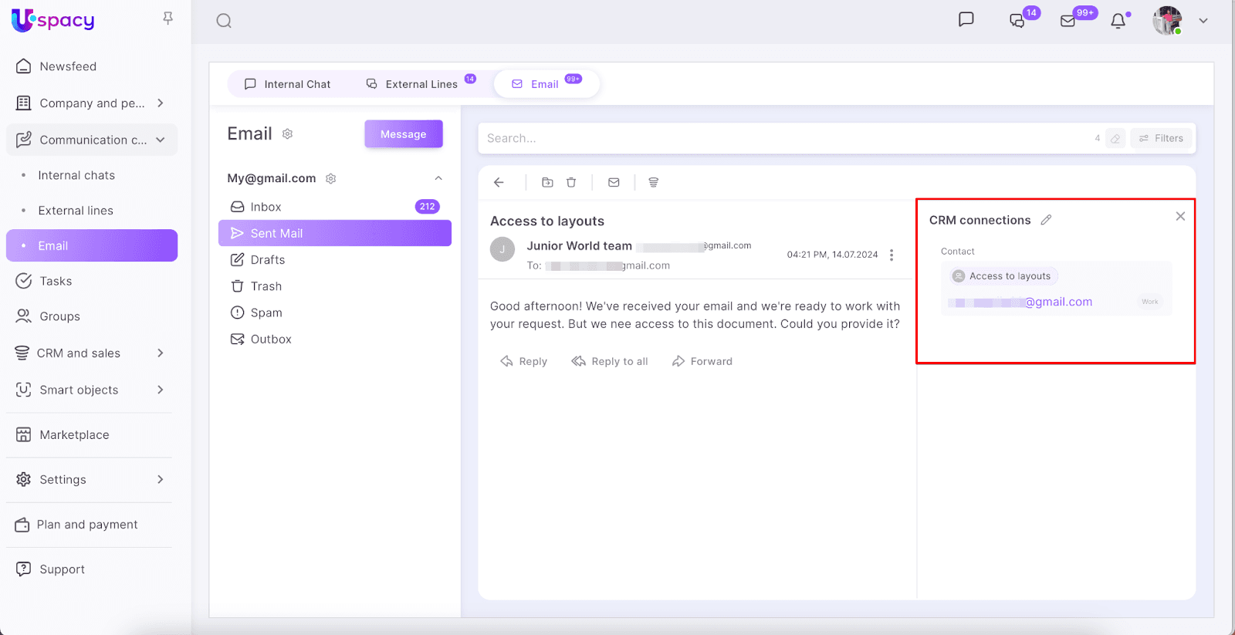This screenshot has height=635, width=1235.
Task: Switch to the Internal Chat tab
Action: pyautogui.click(x=287, y=84)
